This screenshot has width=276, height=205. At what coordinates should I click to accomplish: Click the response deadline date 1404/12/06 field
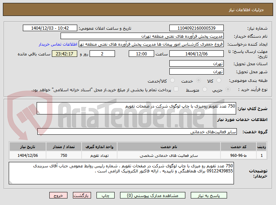(197, 54)
